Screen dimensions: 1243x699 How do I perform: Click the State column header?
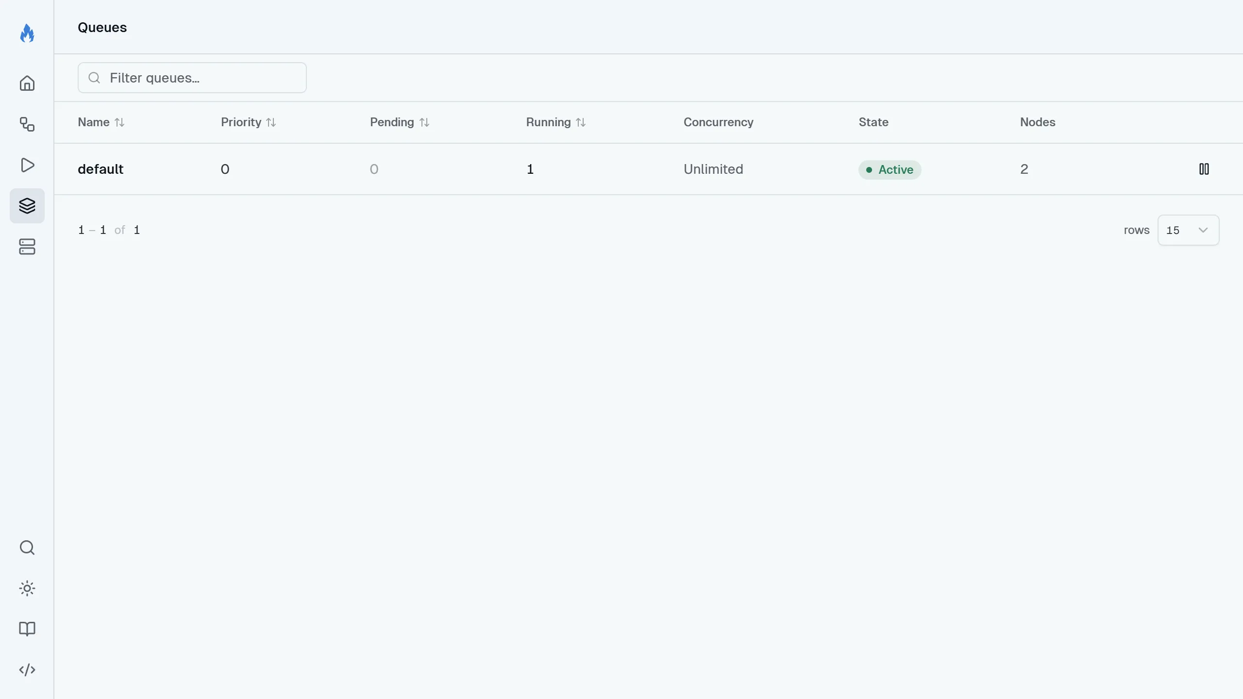point(873,122)
